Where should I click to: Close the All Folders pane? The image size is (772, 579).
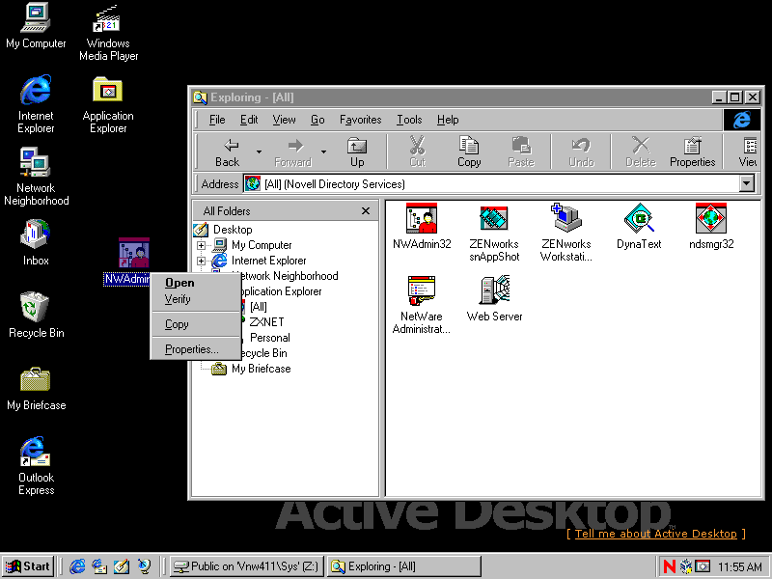(366, 210)
